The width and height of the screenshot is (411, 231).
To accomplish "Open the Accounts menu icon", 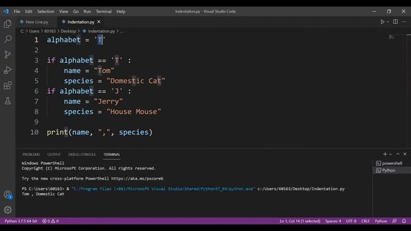I will [x=8, y=194].
